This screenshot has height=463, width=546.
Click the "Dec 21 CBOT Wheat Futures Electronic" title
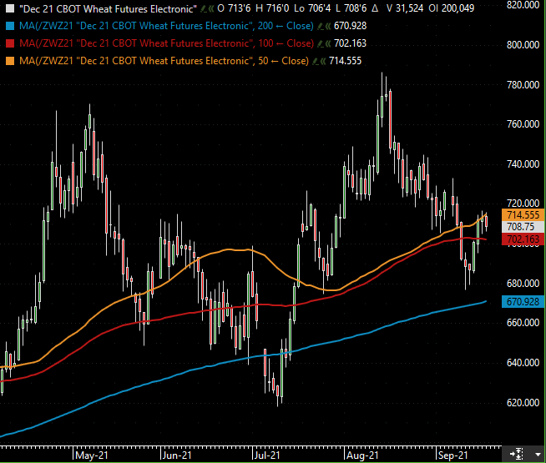[x=108, y=8]
